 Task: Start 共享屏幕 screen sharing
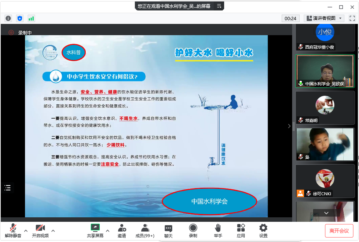(x=95, y=230)
